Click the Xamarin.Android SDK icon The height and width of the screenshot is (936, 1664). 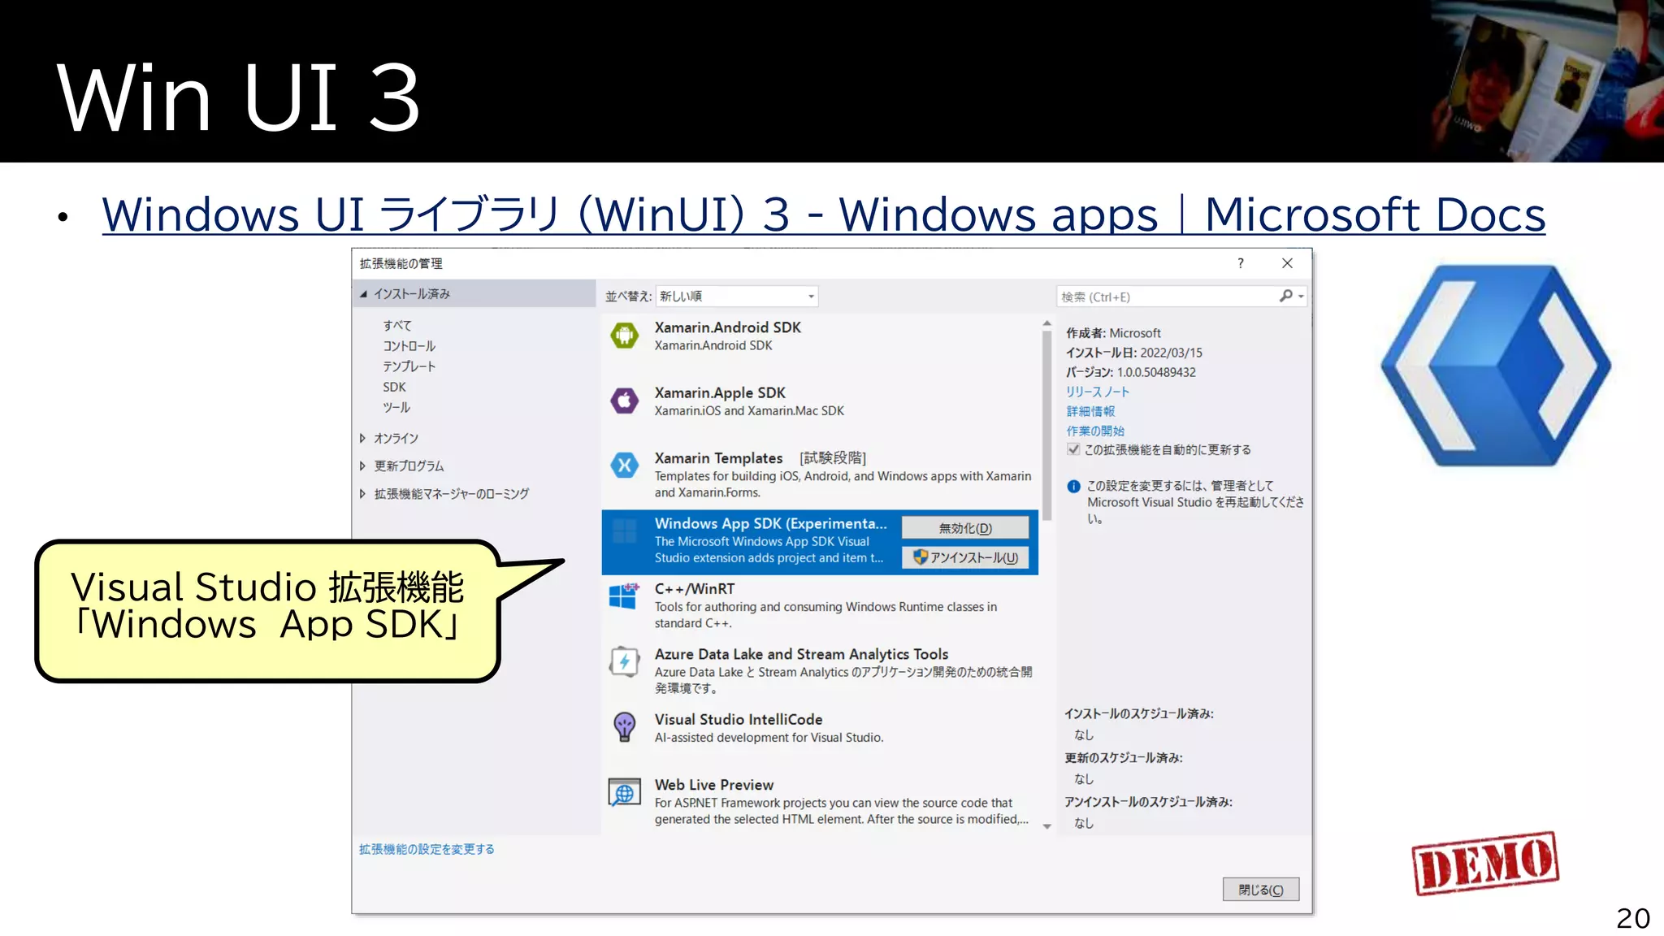(x=624, y=335)
